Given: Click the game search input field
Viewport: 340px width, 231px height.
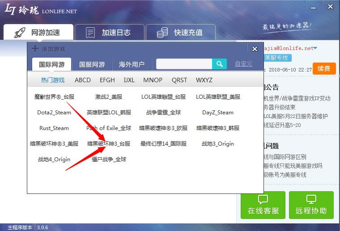Looking at the screenshot, I should [184, 64].
